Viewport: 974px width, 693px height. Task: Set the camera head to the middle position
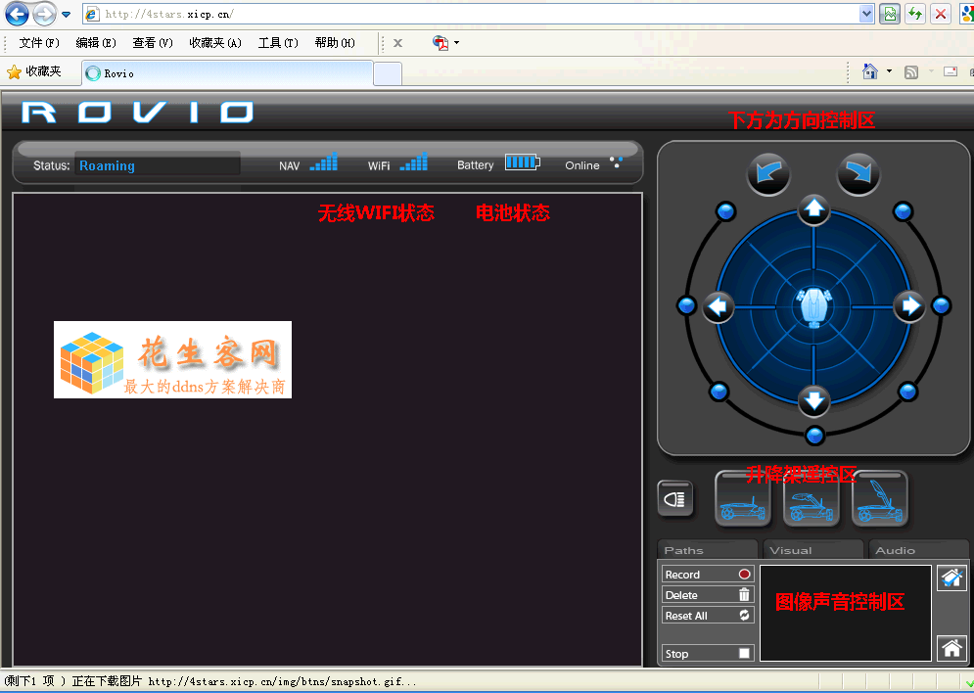point(812,498)
